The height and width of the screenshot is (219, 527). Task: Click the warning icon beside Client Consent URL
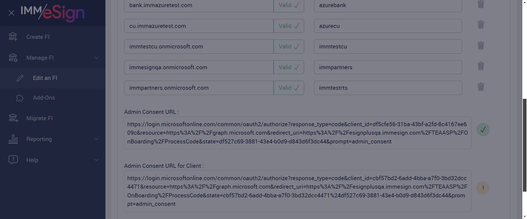click(x=483, y=188)
